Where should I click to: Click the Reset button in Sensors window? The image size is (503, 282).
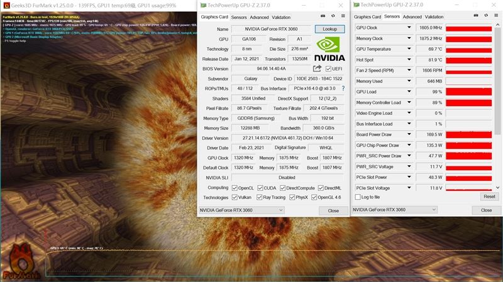tap(490, 197)
